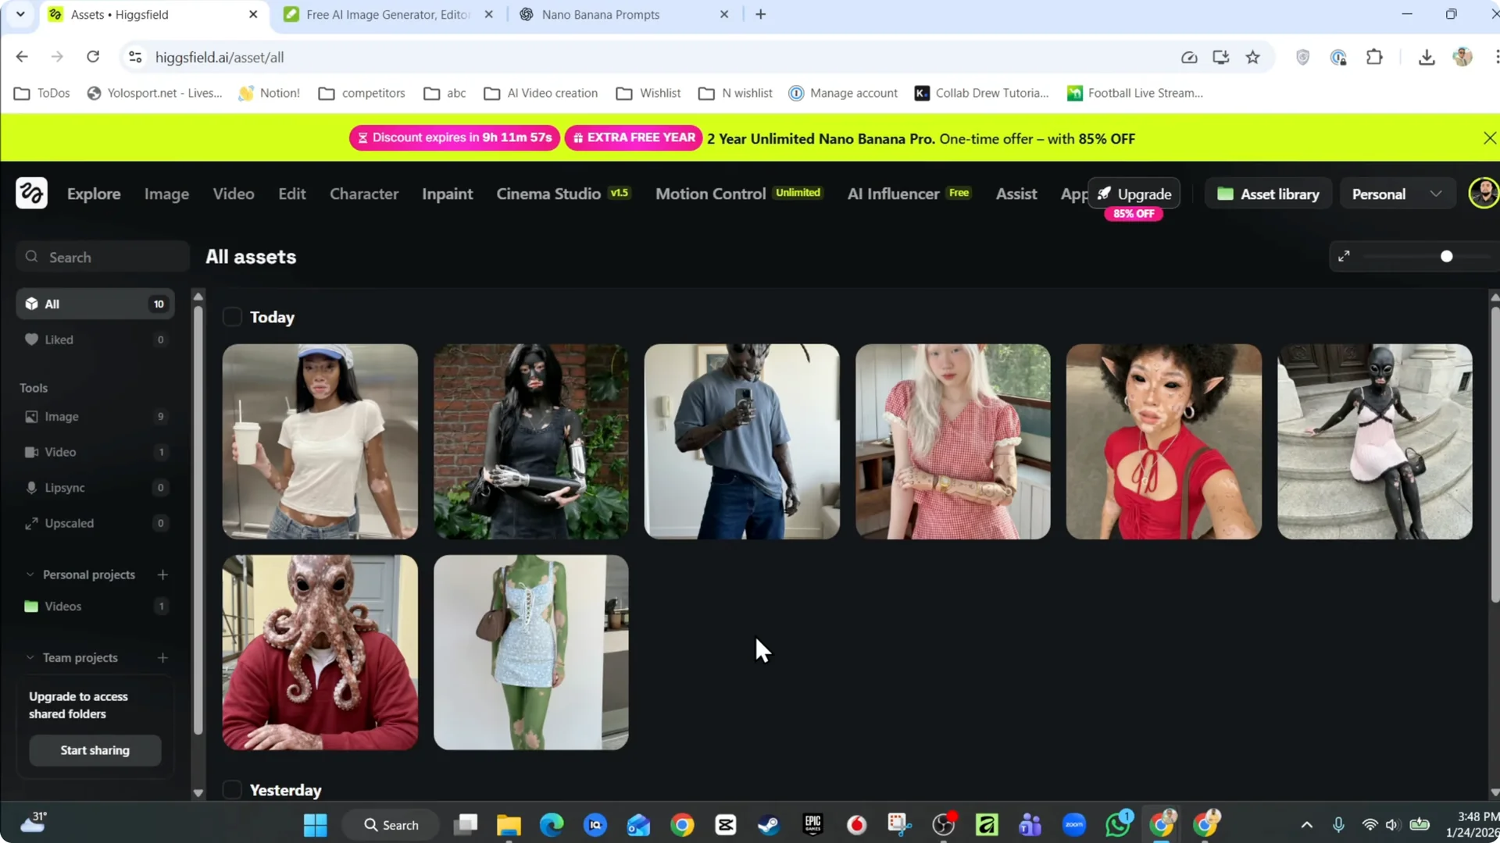The width and height of the screenshot is (1500, 843).
Task: Click the Upgrade button
Action: pos(1134,193)
